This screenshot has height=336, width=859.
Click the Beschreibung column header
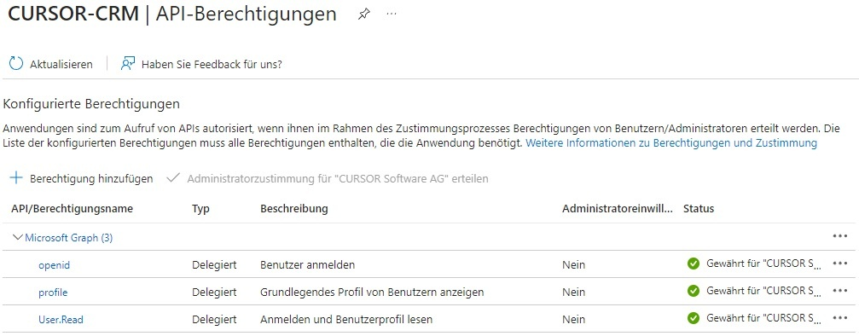coord(294,209)
